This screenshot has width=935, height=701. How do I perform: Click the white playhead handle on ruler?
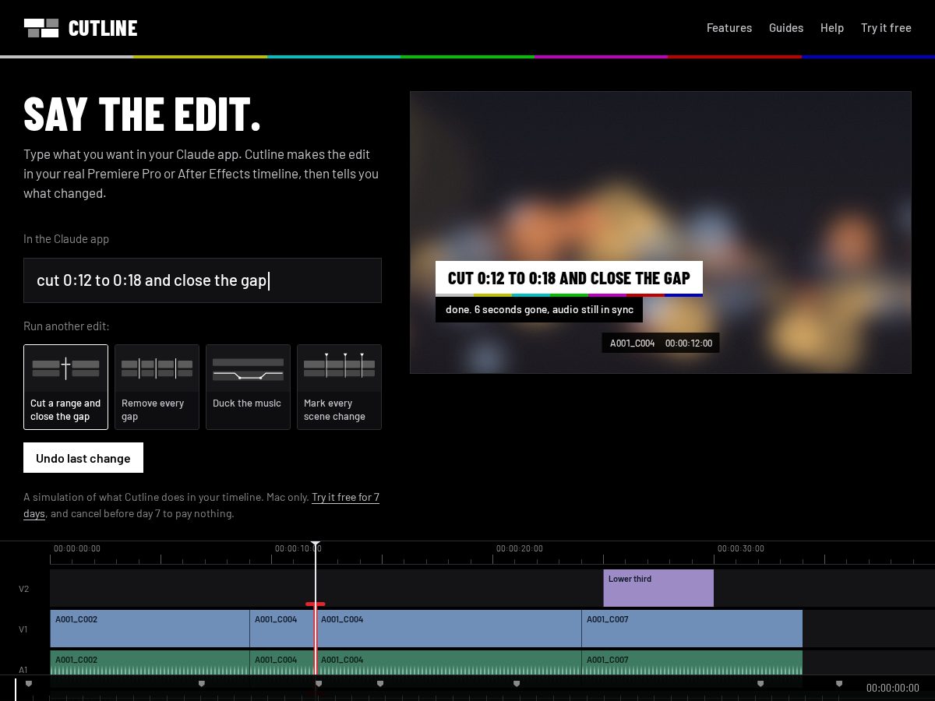(316, 545)
